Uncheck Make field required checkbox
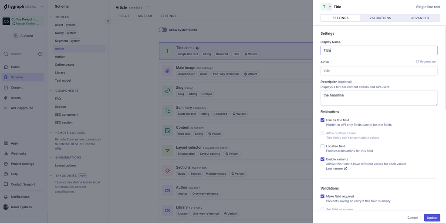446x223 pixels. tap(323, 196)
